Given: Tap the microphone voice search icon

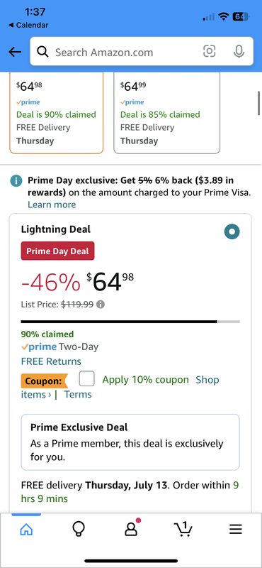Looking at the screenshot, I should click(x=239, y=52).
